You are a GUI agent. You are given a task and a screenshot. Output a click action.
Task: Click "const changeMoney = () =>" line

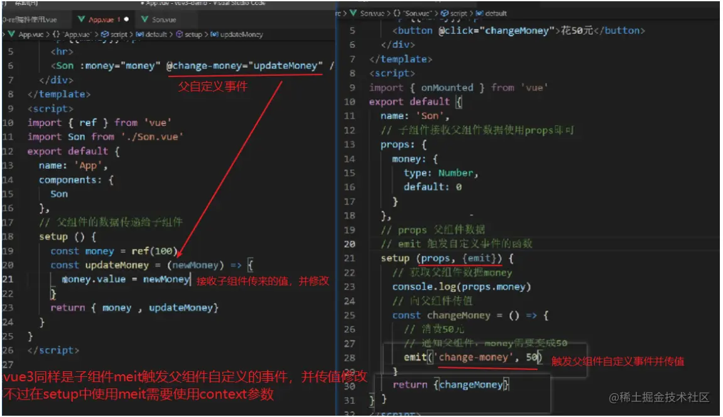(x=470, y=315)
